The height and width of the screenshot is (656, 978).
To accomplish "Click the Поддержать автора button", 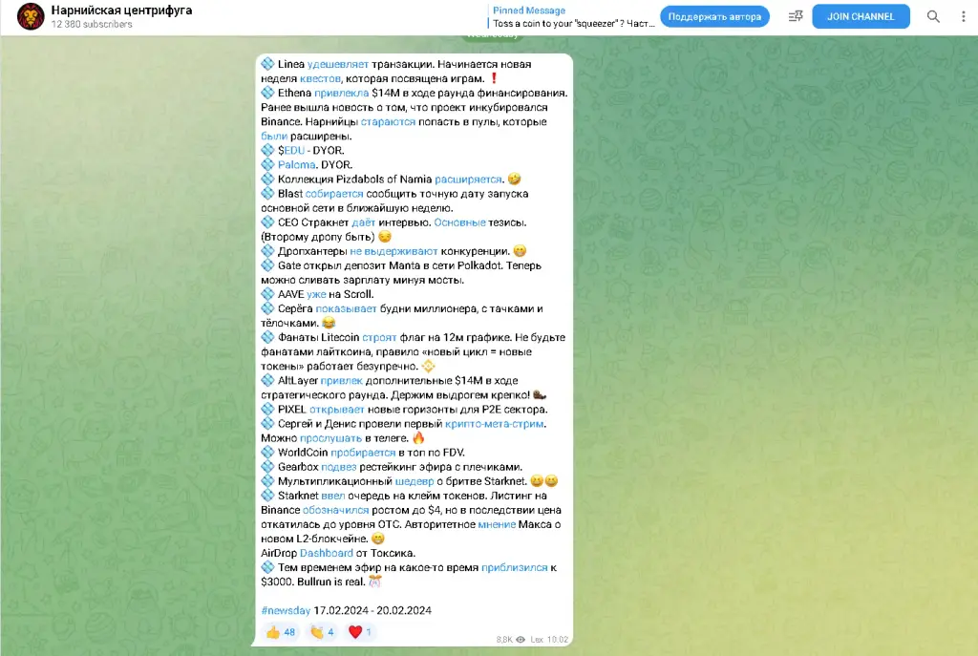I will [x=714, y=17].
